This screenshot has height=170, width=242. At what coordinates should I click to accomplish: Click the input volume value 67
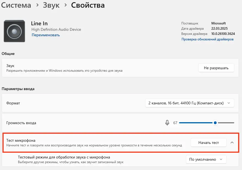[x=175, y=123]
